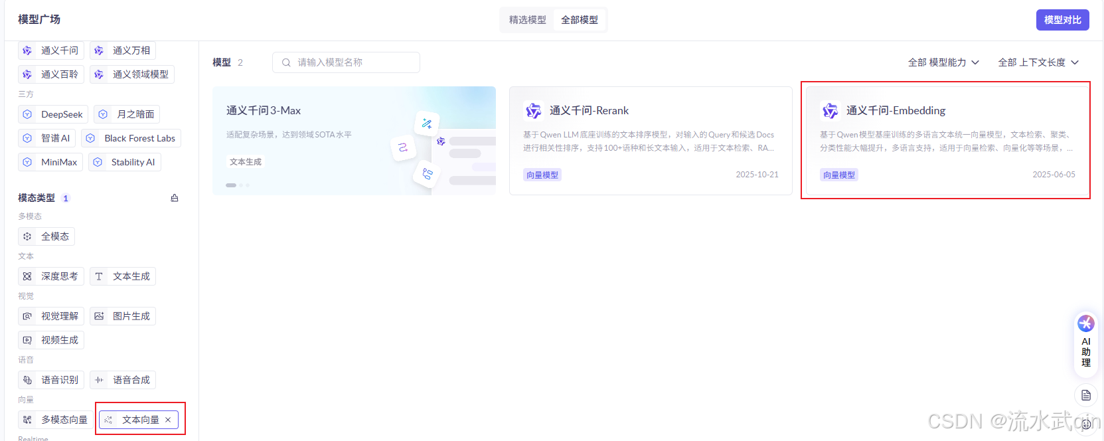The image size is (1104, 441).
Task: Select the 通义百聆 provider filter
Action: [51, 74]
